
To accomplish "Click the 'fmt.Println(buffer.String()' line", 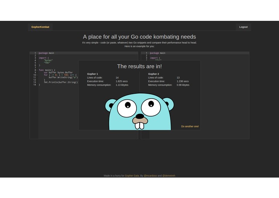I will coord(61,82).
